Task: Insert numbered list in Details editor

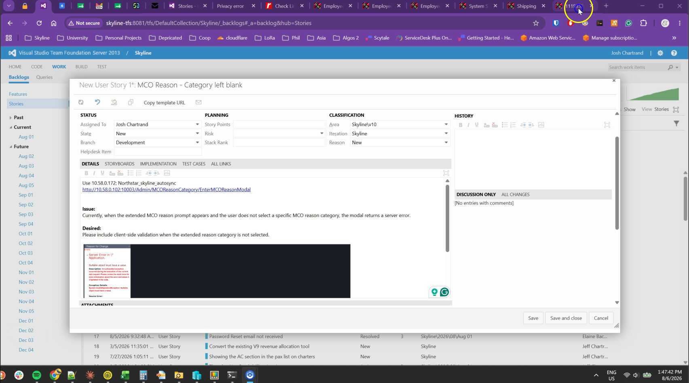Action: coord(139,173)
